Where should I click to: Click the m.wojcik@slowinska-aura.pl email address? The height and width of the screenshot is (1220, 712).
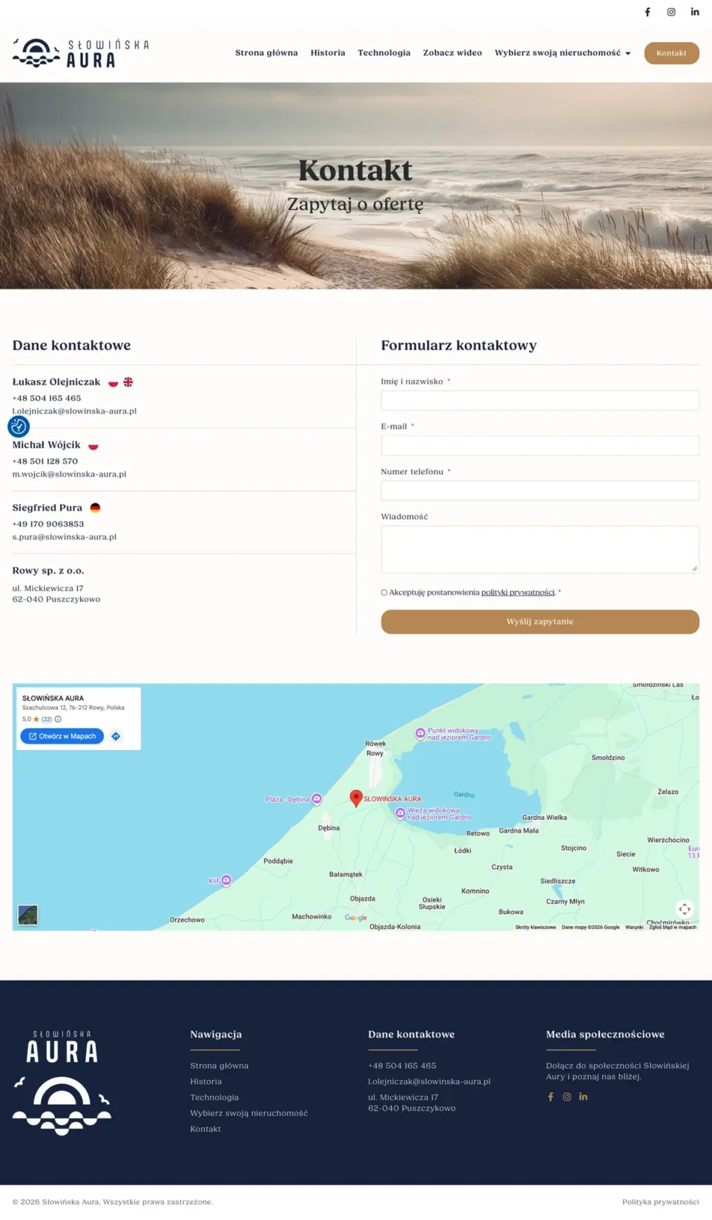click(x=69, y=474)
